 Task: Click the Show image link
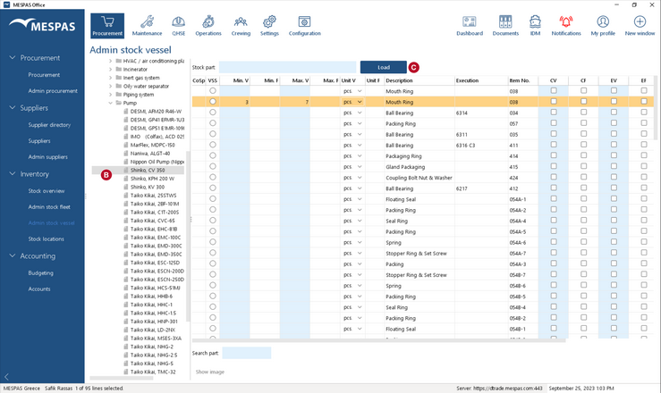pos(210,372)
